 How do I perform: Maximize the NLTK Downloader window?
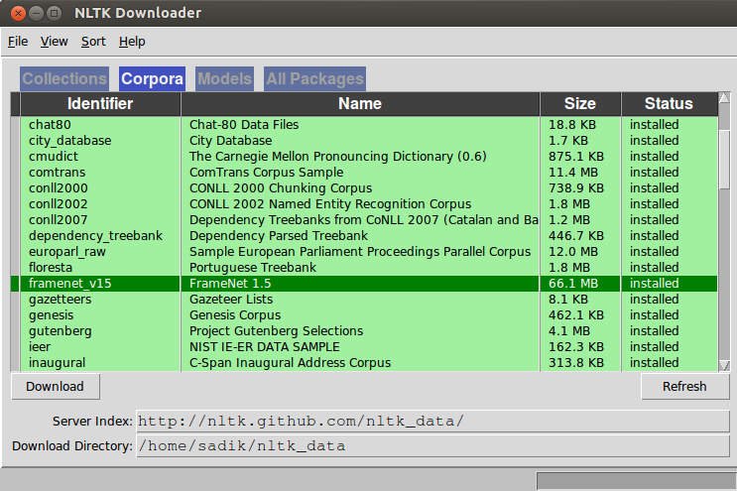(x=54, y=13)
